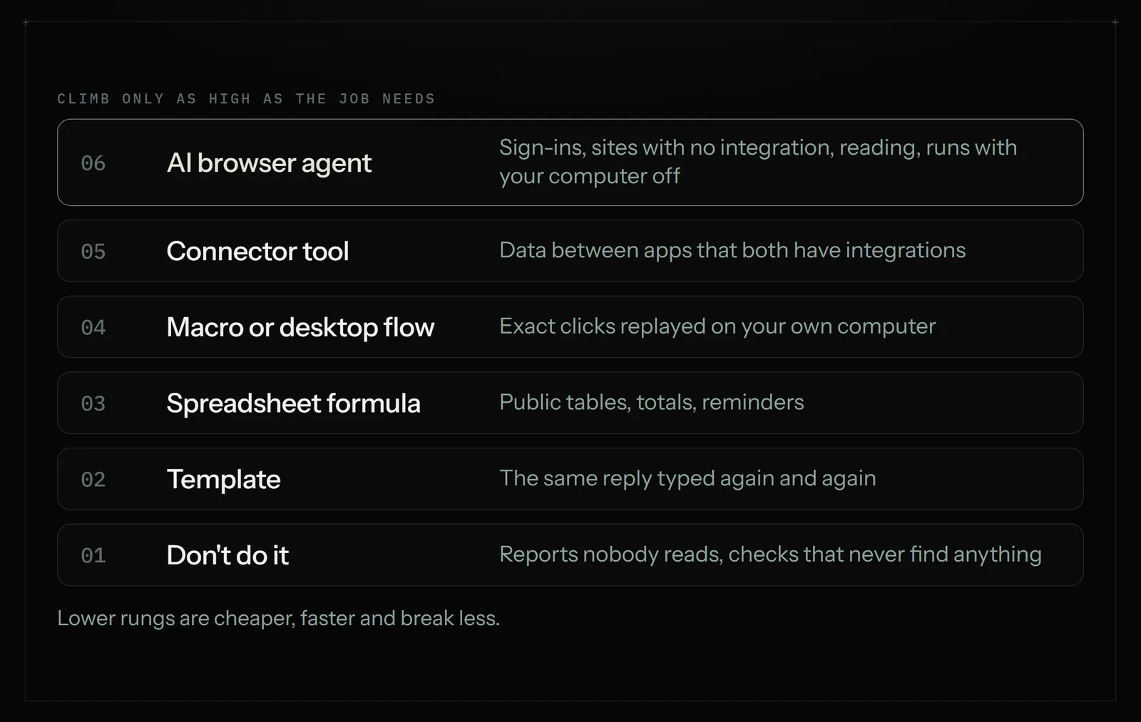The height and width of the screenshot is (722, 1141).
Task: Click the number '01' label
Action: pos(93,555)
